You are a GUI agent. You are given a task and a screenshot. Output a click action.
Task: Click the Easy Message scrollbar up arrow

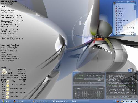135,6
